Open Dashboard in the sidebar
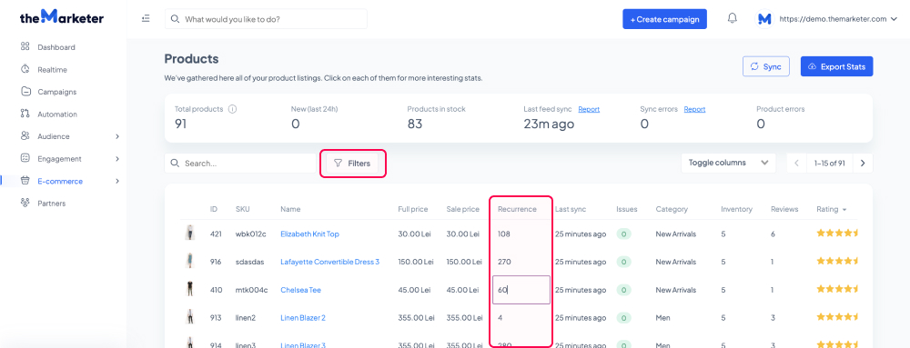Viewport: 910px width, 348px height. tap(56, 47)
